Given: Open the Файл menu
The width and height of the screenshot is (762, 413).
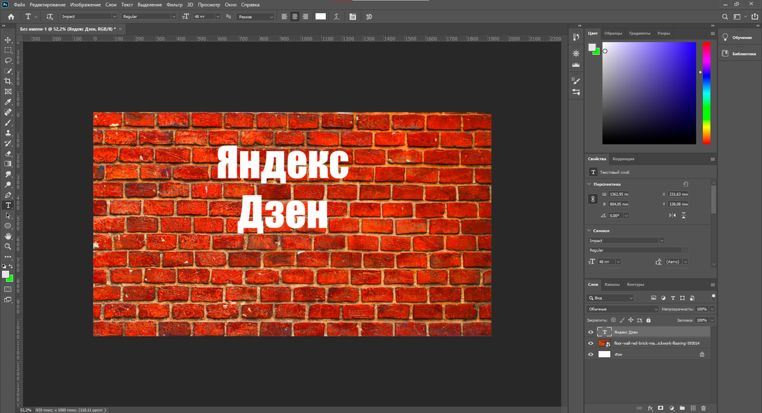Looking at the screenshot, I should point(19,4).
